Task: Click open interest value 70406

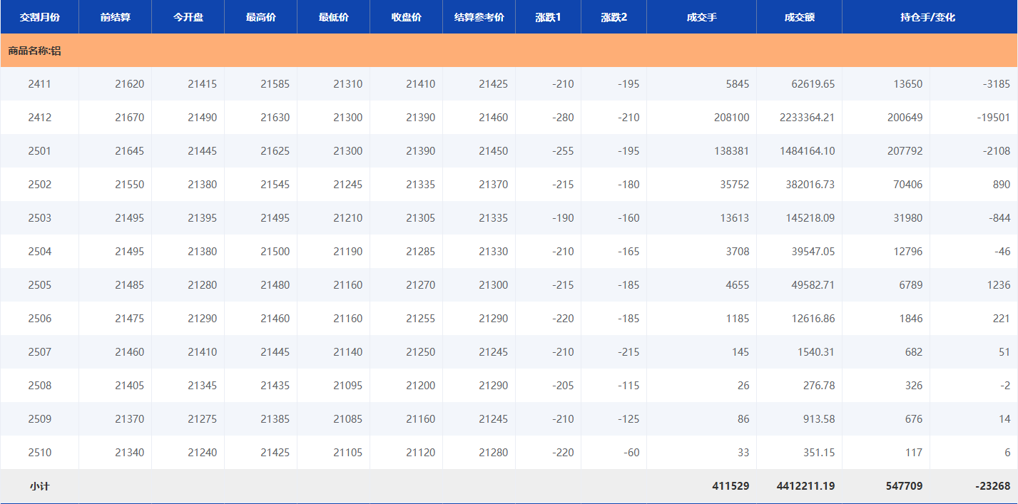Action: [907, 185]
